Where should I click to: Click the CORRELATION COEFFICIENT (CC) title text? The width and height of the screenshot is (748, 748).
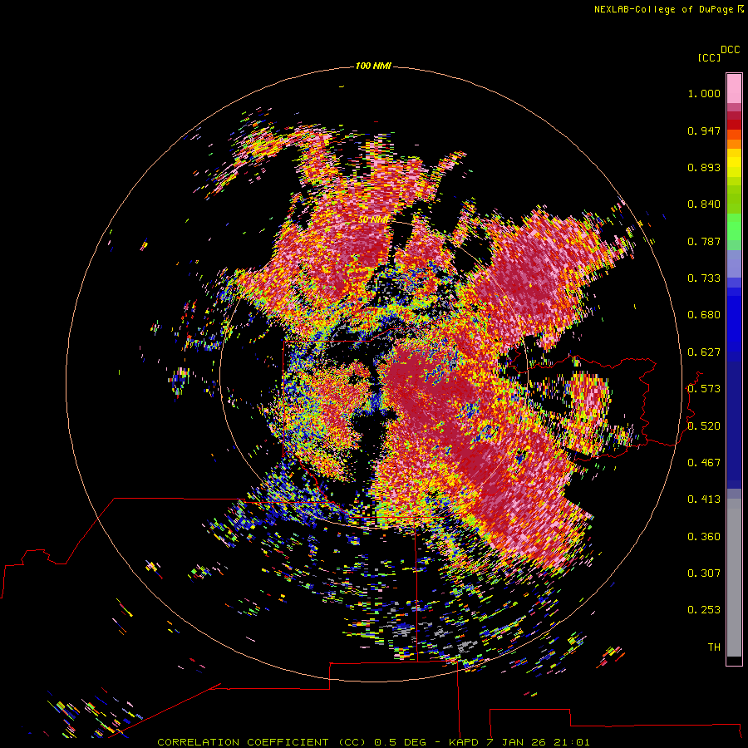point(262,742)
